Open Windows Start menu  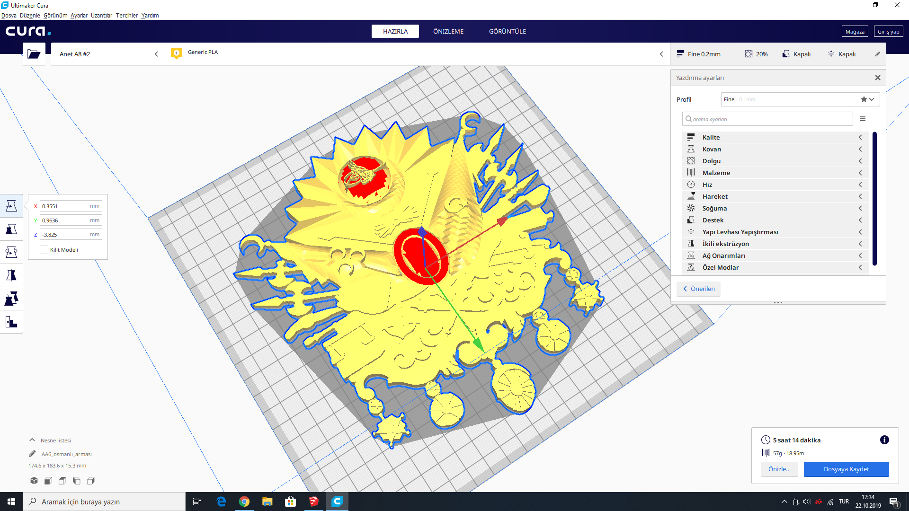[11, 502]
